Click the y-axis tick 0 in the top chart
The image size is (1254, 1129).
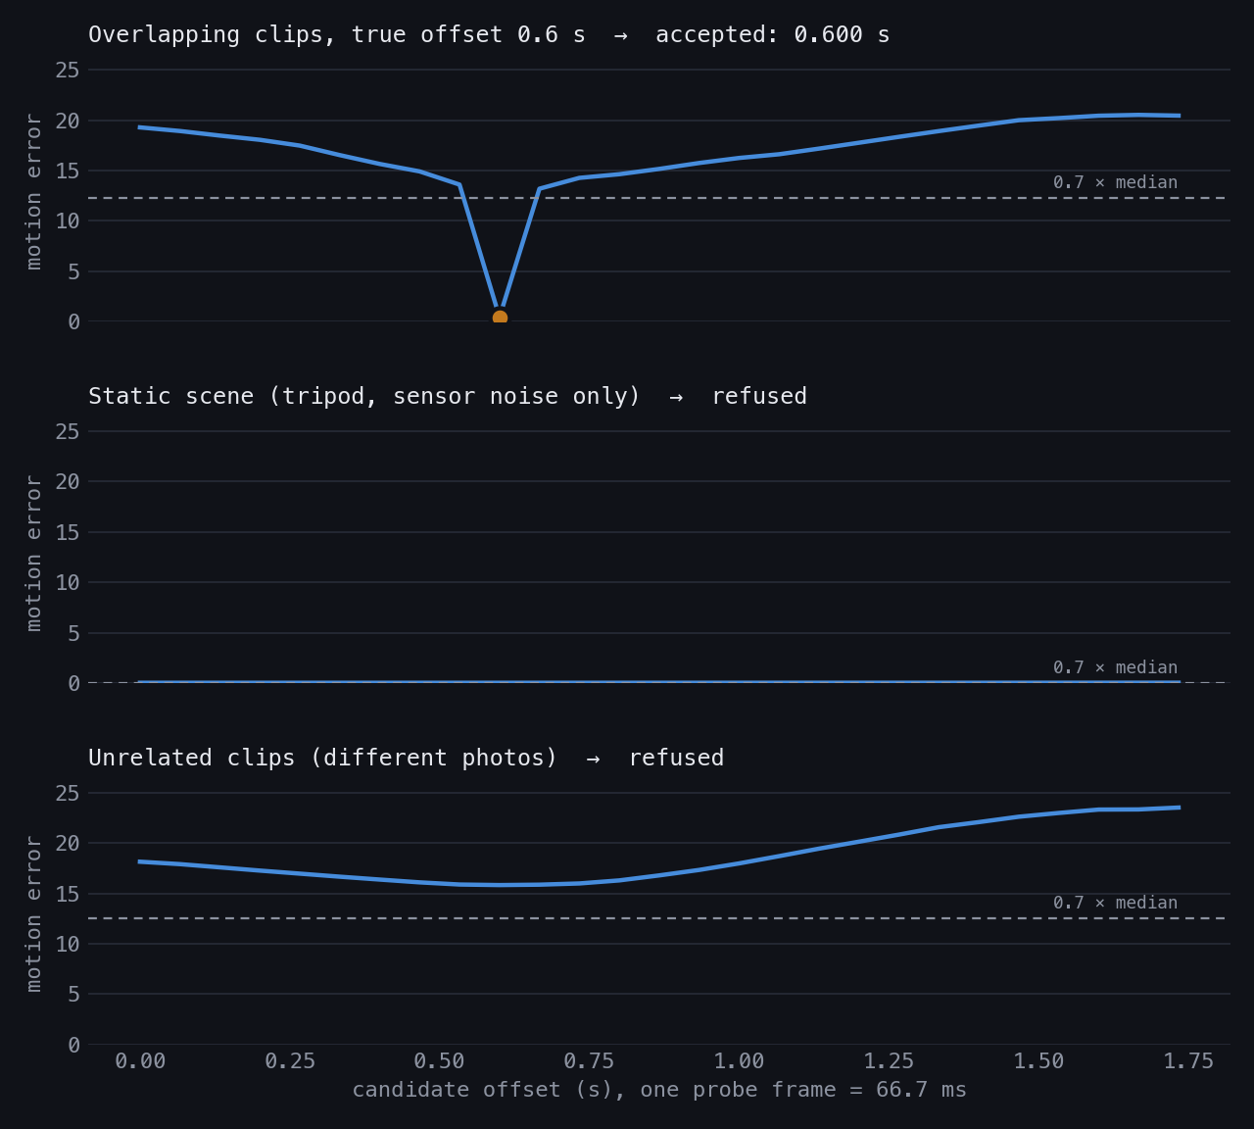point(73,321)
